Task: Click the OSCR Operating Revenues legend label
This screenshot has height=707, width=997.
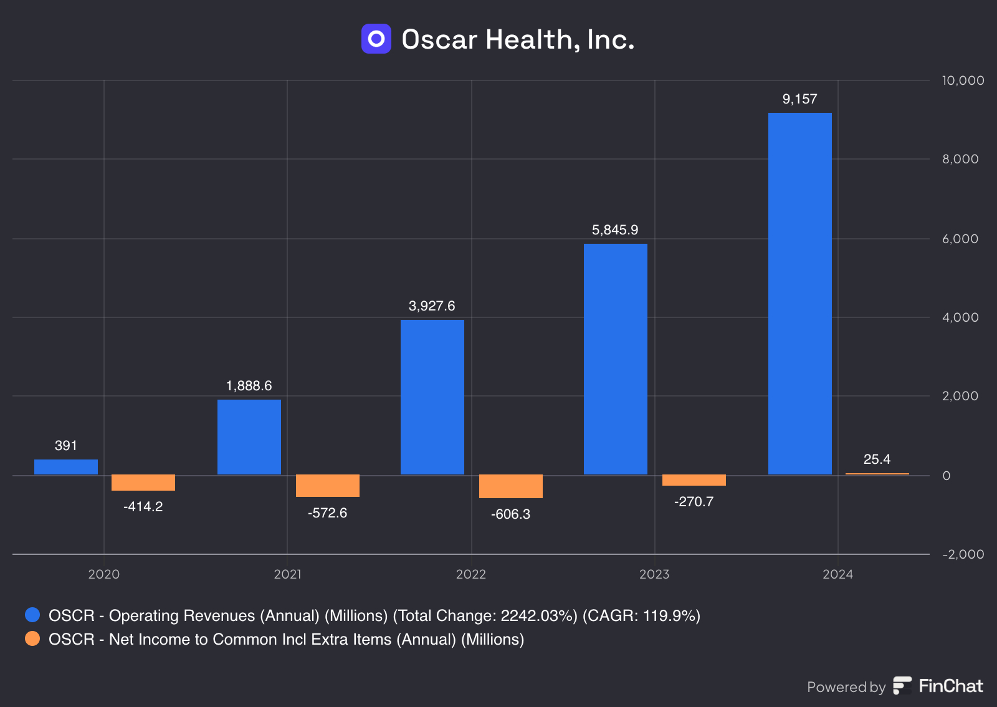Action: (x=374, y=616)
